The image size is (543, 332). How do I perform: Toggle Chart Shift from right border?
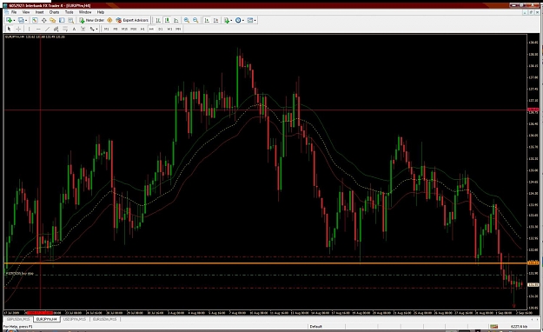pyautogui.click(x=215, y=20)
